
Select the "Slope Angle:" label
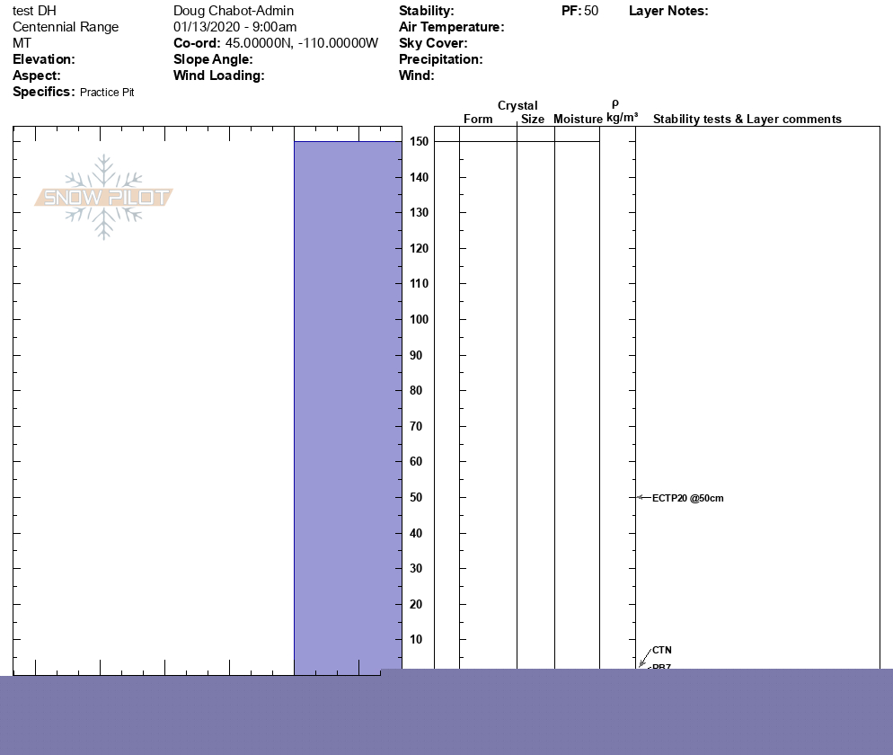[x=213, y=59]
